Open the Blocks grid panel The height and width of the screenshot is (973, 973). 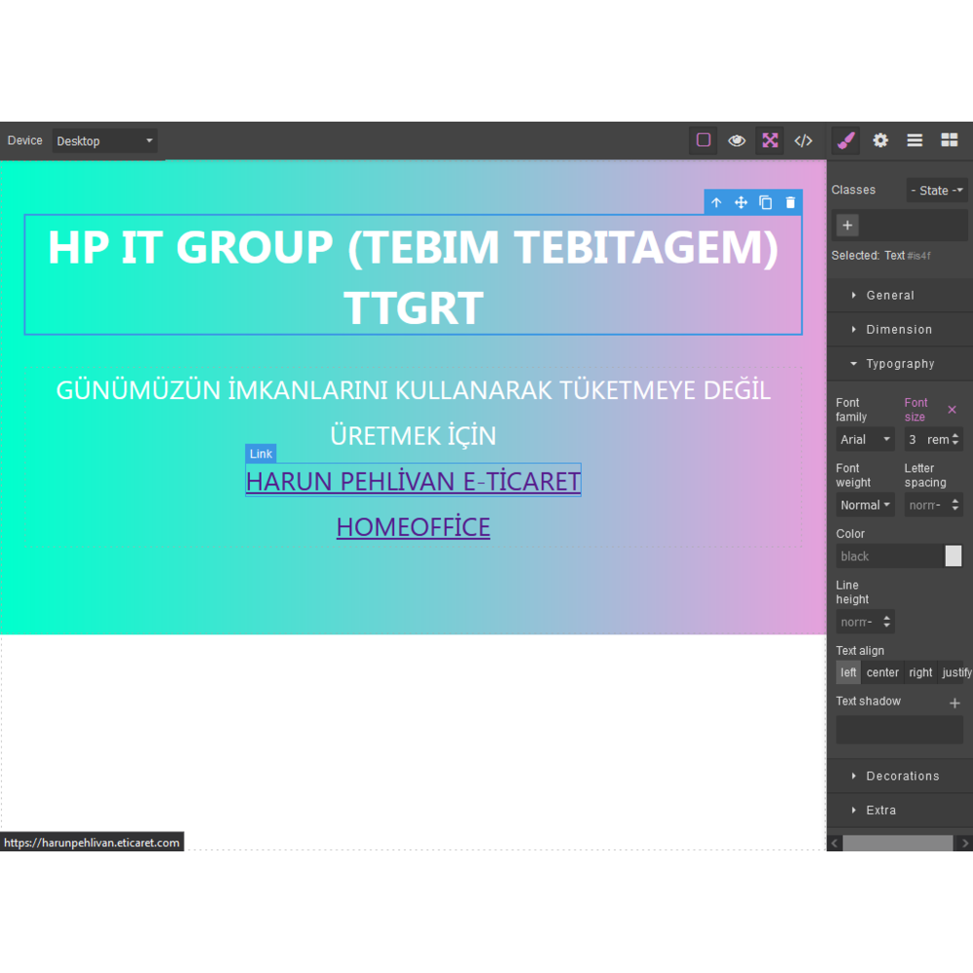949,140
